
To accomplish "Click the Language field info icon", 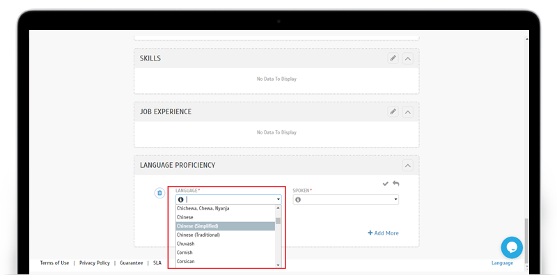I will (x=180, y=200).
